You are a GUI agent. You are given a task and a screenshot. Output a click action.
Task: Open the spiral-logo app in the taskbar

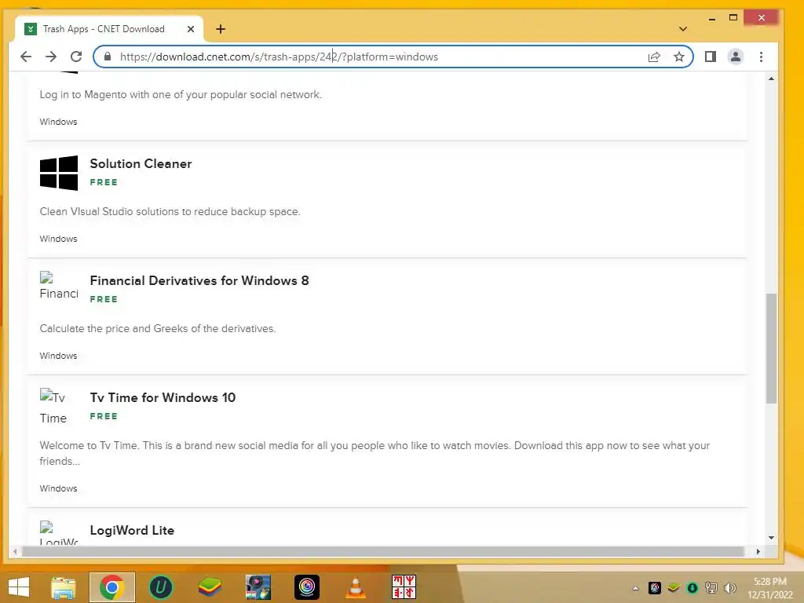point(307,587)
